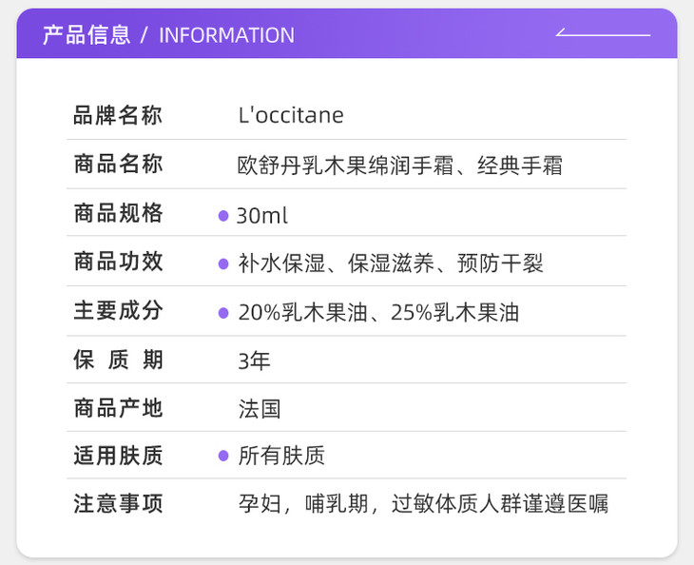694x565 pixels.
Task: Click the purple bullet before 20%乳木果油
Action: [x=223, y=312]
